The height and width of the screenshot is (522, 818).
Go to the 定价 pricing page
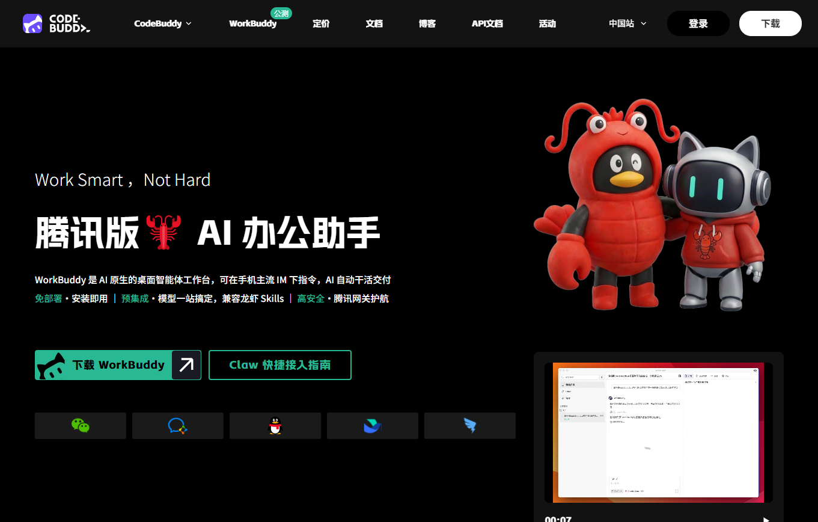coord(321,23)
